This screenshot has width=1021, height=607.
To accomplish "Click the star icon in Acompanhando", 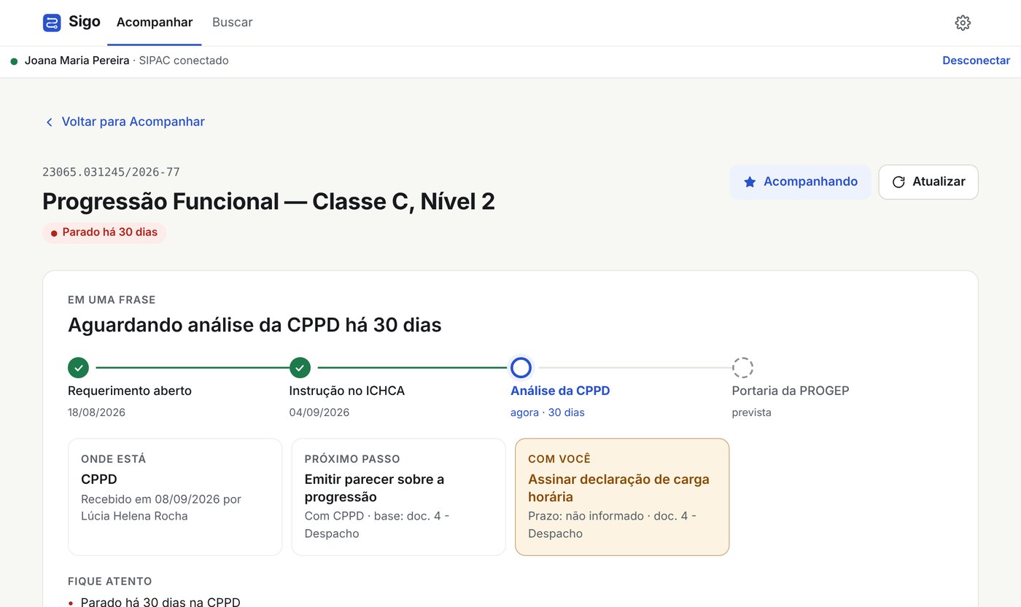I will [x=750, y=182].
